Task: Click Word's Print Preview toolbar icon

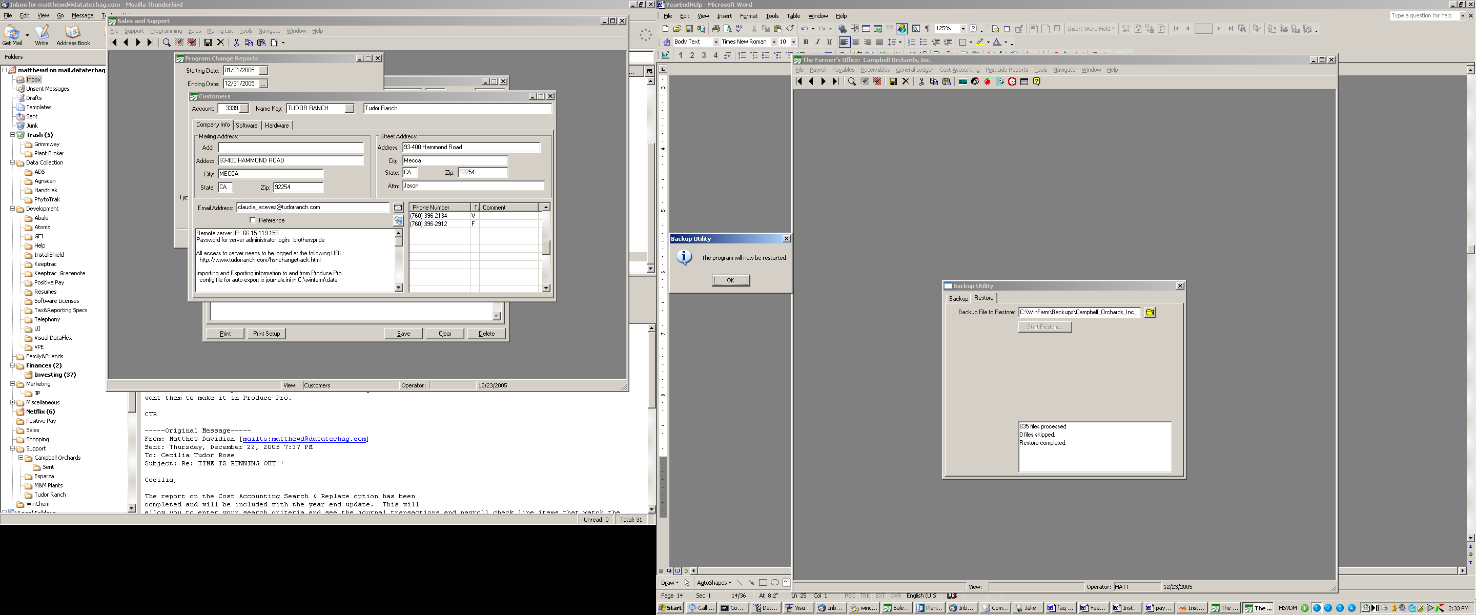Action: [x=727, y=29]
